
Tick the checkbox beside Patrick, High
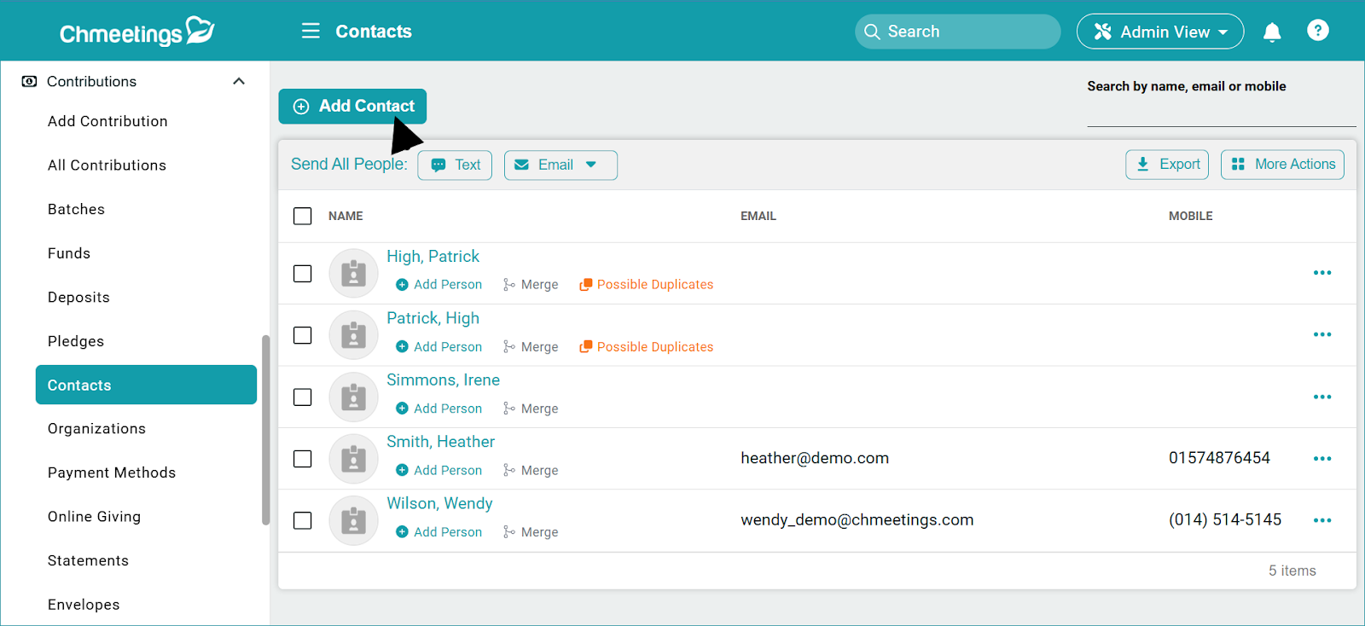click(x=303, y=335)
